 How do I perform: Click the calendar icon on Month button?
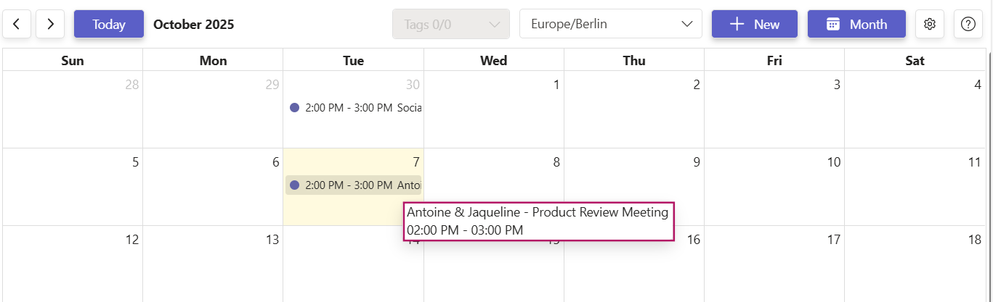[x=833, y=24]
